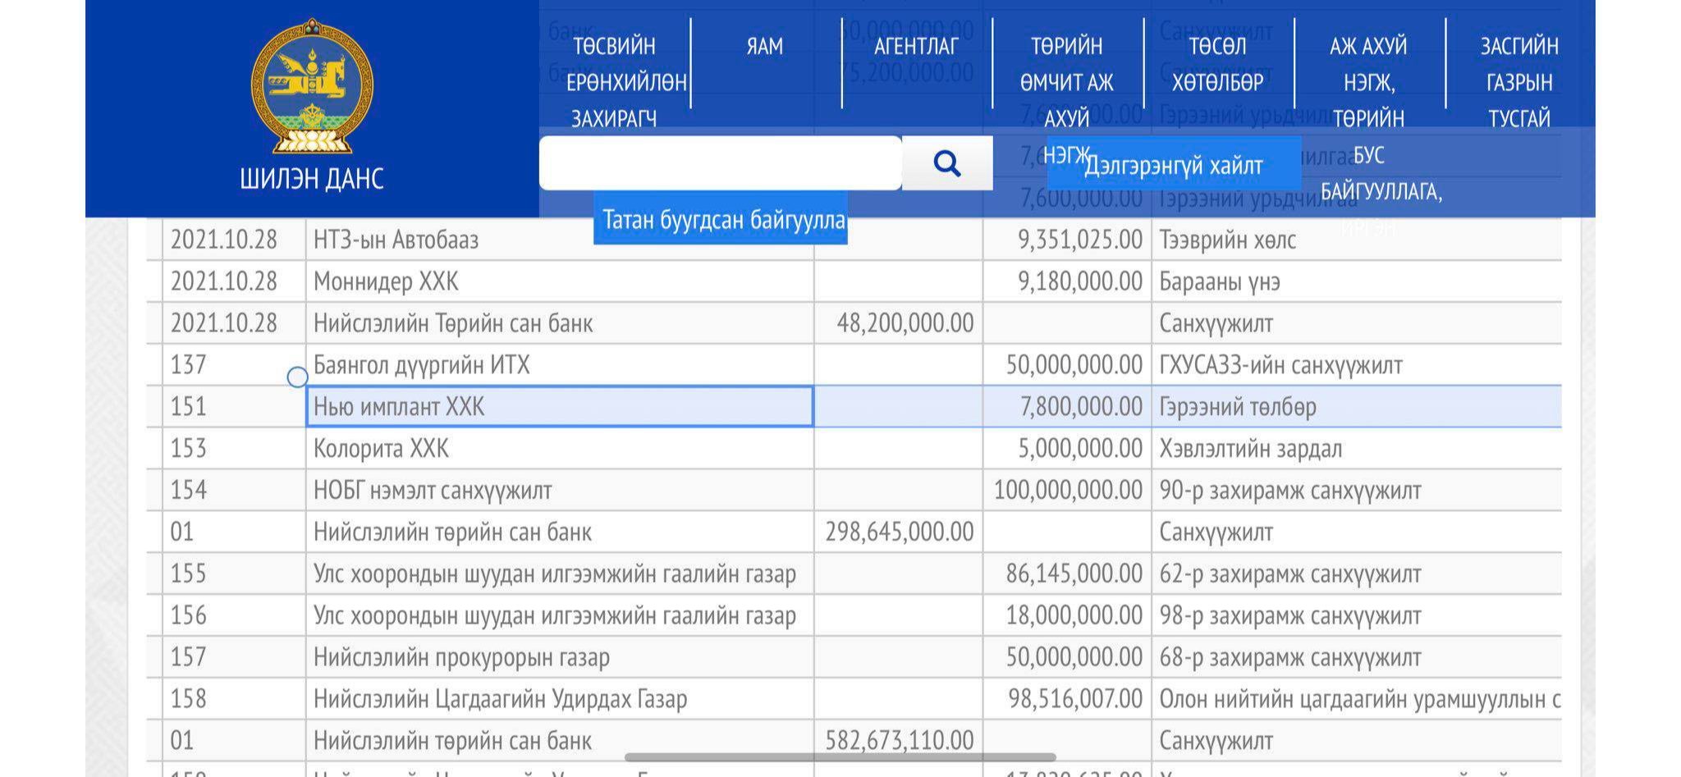Click the 7,800,000.00 amount
The height and width of the screenshot is (777, 1681).
(1081, 406)
